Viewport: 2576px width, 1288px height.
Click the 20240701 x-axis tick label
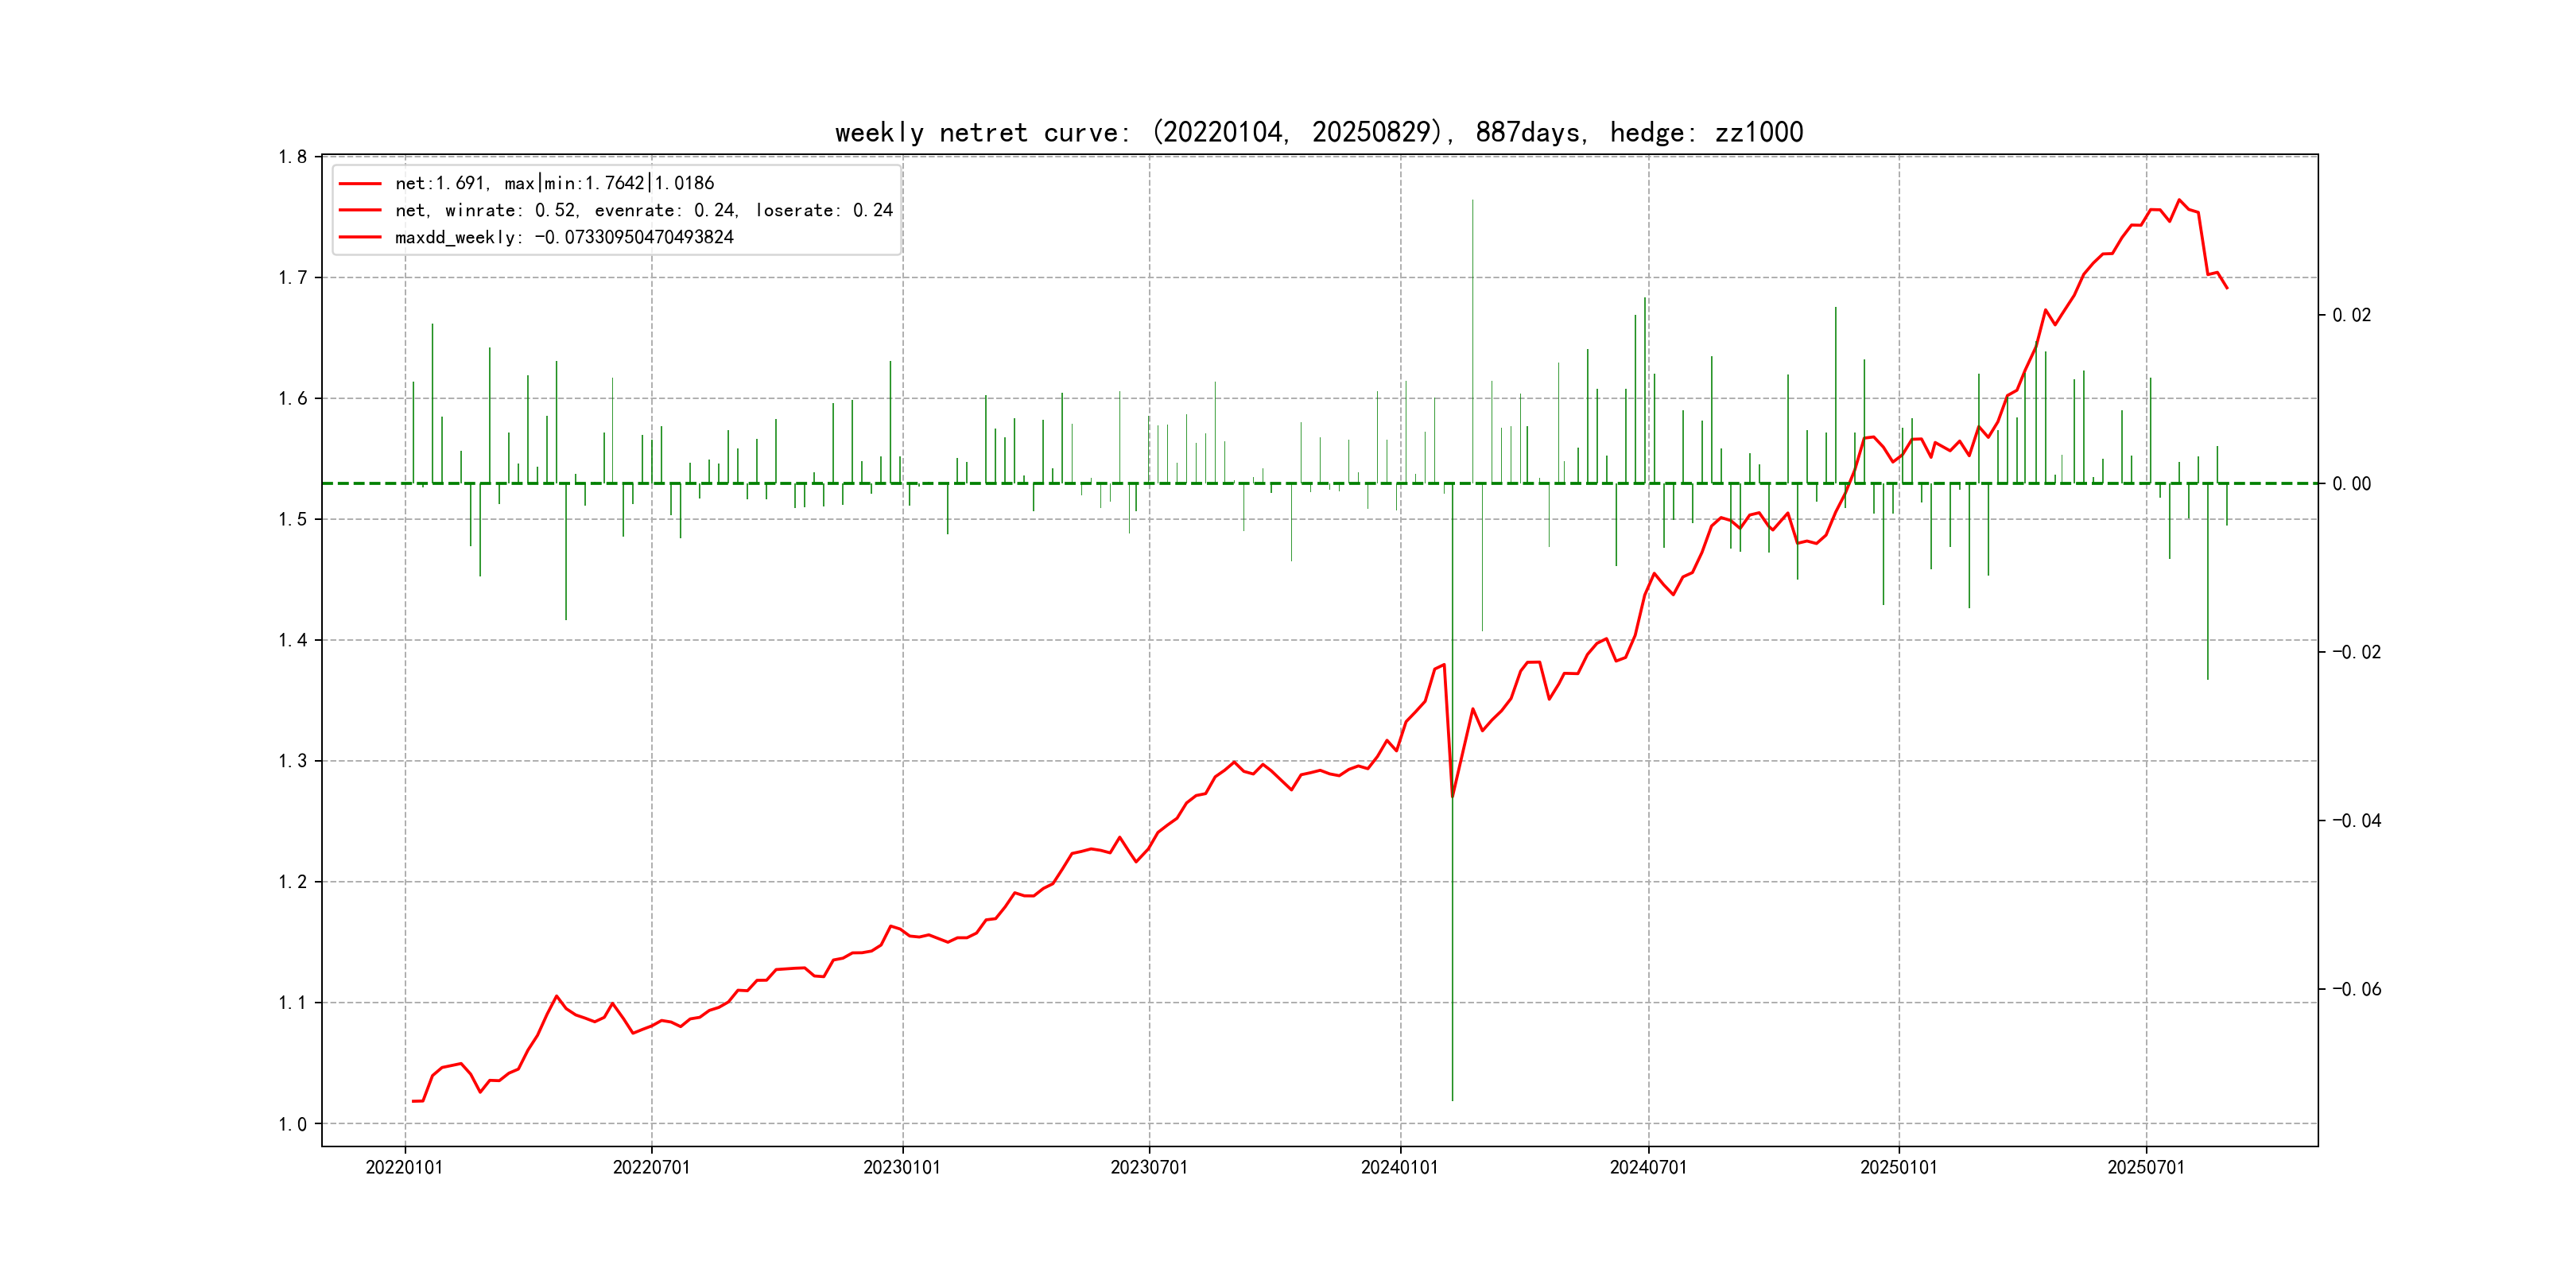click(x=1648, y=1167)
